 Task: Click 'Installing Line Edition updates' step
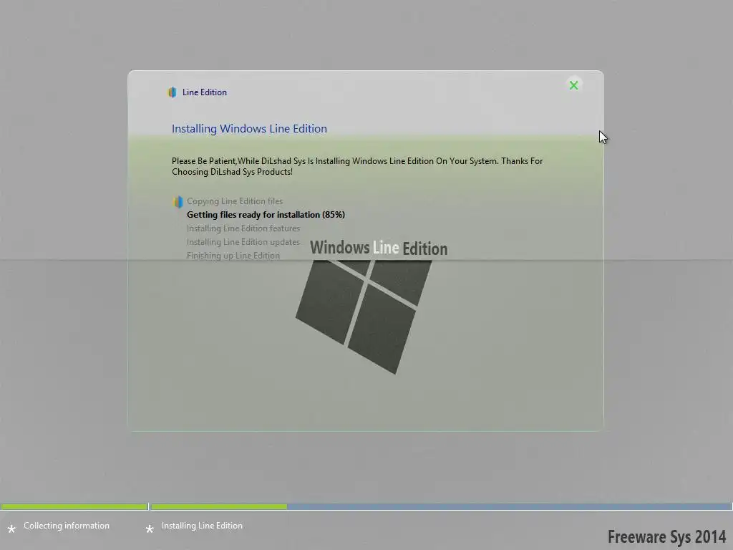coord(243,242)
